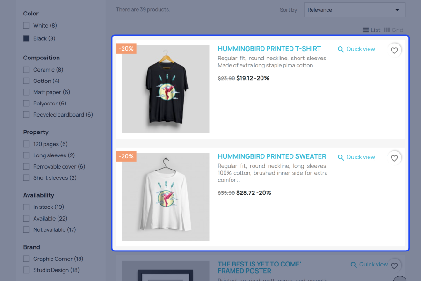Open Hummingbird Printed Sweater product link
This screenshot has height=281, width=421.
[272, 156]
